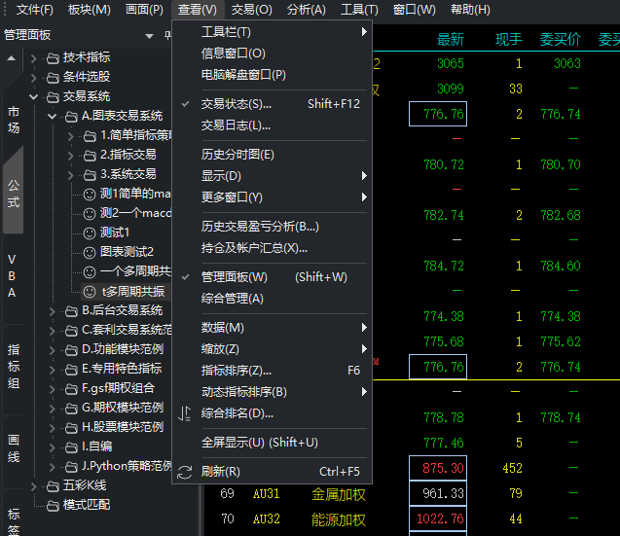Click the folder icon of 技术指标
This screenshot has height=536, width=620.
(53, 58)
